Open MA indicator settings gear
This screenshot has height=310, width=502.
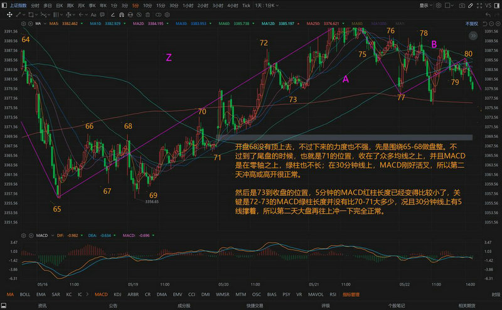(x=23, y=24)
